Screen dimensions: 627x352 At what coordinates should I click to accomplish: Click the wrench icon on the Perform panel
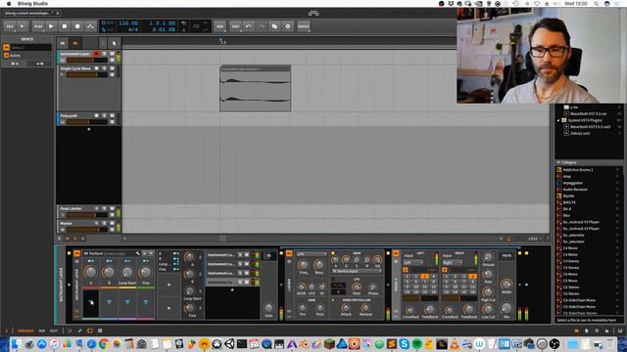(138, 253)
